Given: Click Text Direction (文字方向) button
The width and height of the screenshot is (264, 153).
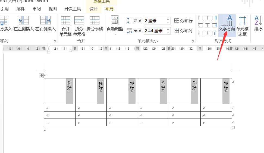Looking at the screenshot, I should pos(227,25).
